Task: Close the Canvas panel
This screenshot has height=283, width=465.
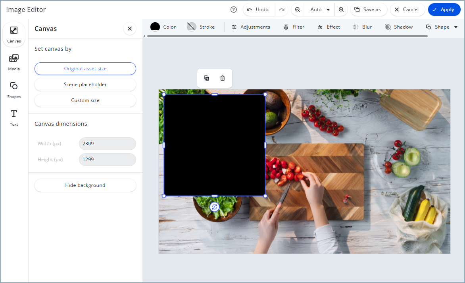Action: 129,29
